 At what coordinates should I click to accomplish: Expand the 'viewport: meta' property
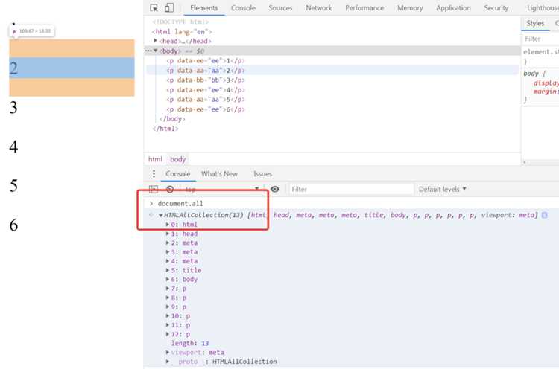coord(167,353)
